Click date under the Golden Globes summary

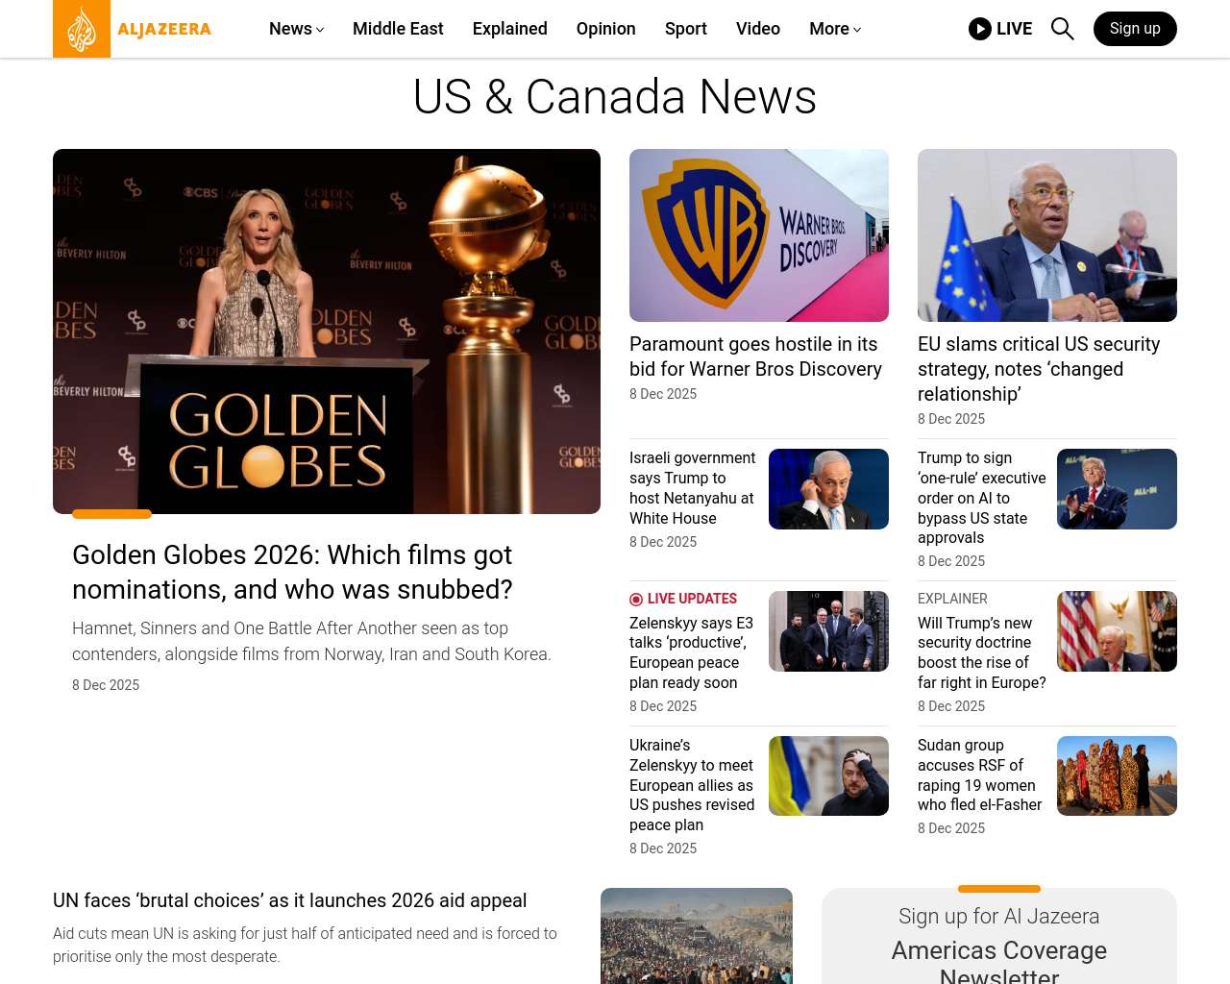pos(106,685)
